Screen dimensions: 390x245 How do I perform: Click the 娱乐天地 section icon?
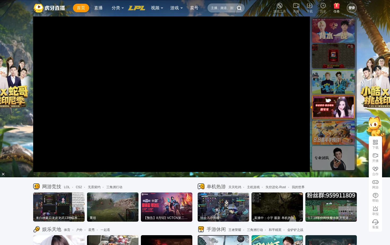[x=36, y=229]
